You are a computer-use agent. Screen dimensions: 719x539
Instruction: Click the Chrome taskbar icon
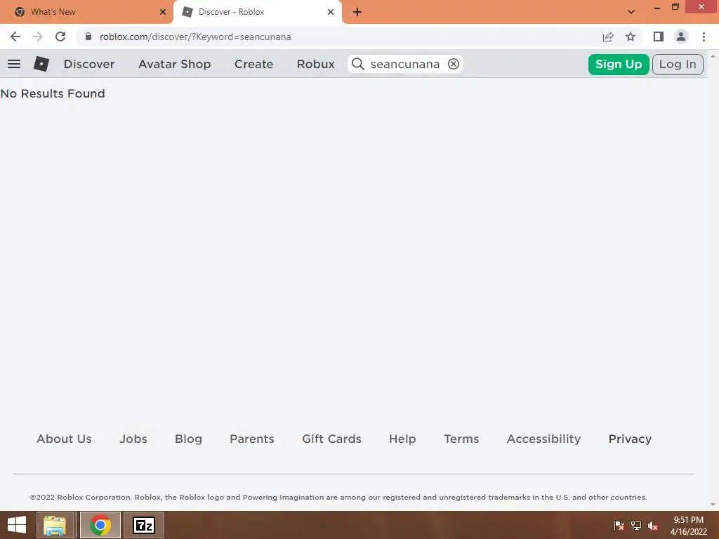100,525
